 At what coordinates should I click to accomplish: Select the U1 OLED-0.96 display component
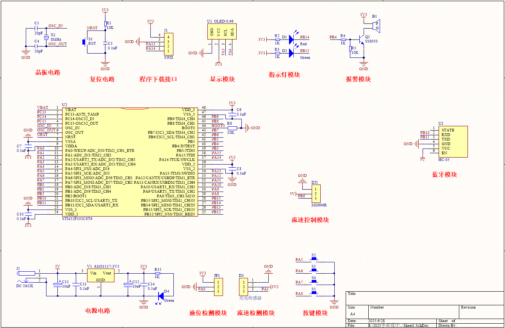point(222,31)
